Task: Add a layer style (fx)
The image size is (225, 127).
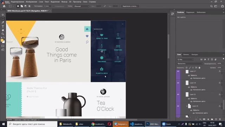Action: point(200,119)
